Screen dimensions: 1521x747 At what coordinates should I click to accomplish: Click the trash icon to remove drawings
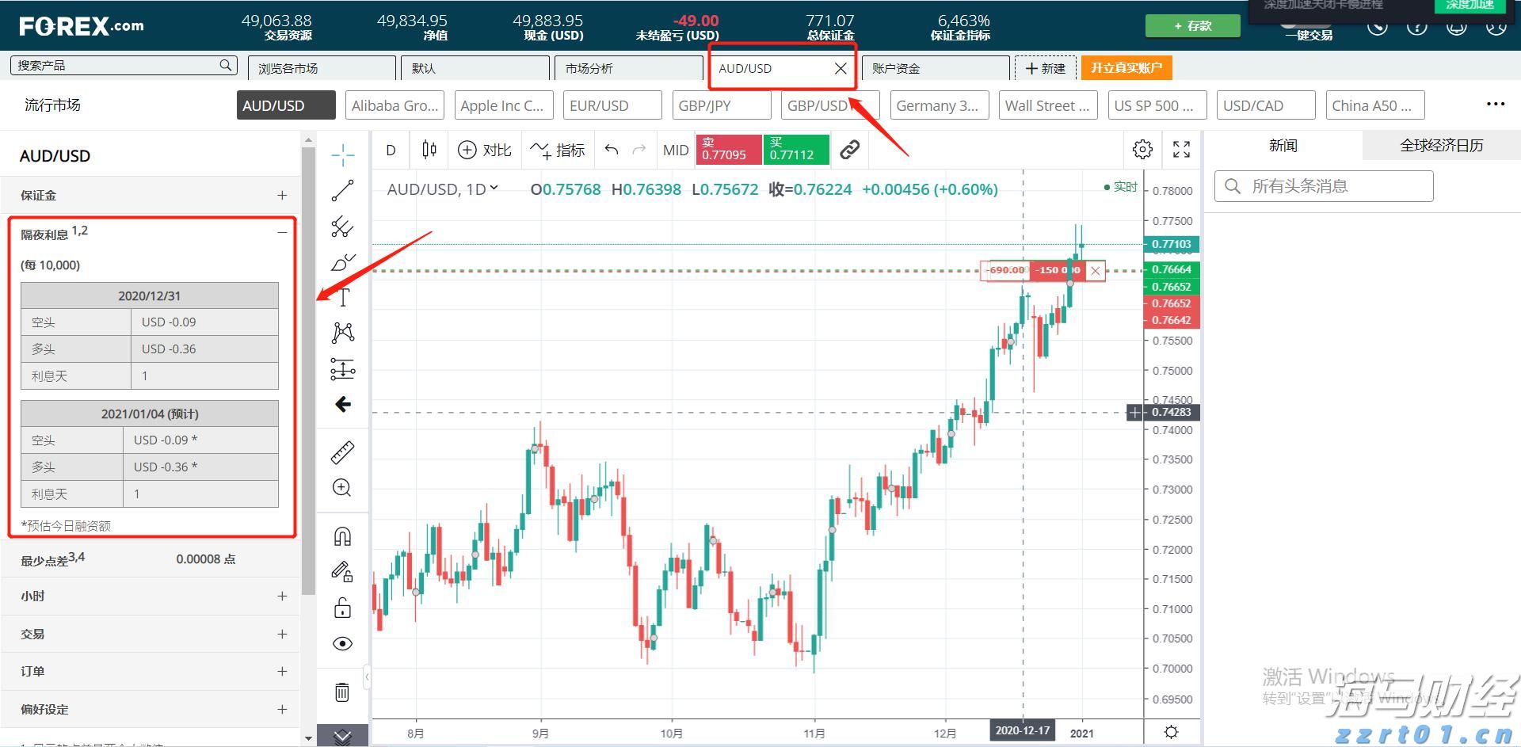click(342, 692)
